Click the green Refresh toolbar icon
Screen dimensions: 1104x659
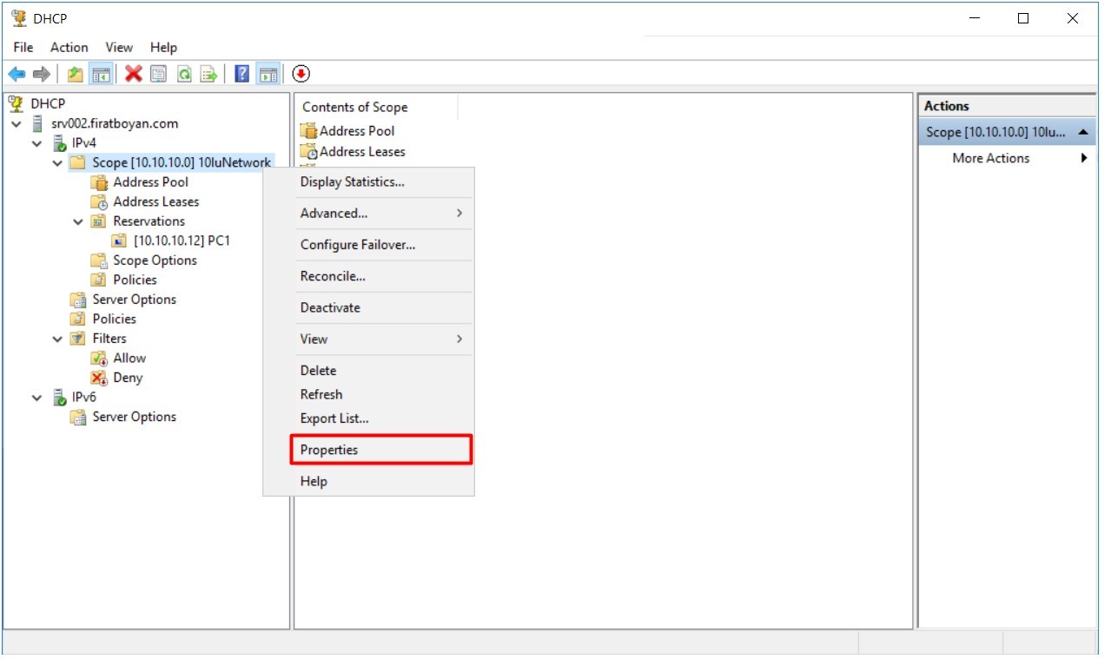[x=183, y=75]
